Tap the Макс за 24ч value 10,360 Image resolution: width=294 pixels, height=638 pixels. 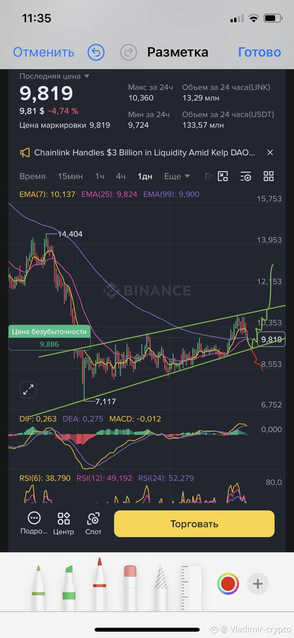coord(141,98)
